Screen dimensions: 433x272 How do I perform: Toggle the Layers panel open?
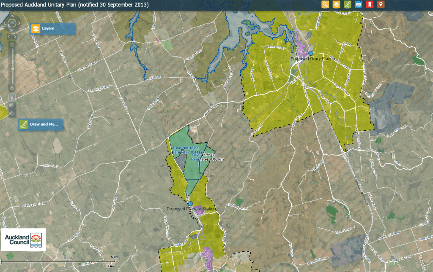pyautogui.click(x=52, y=29)
